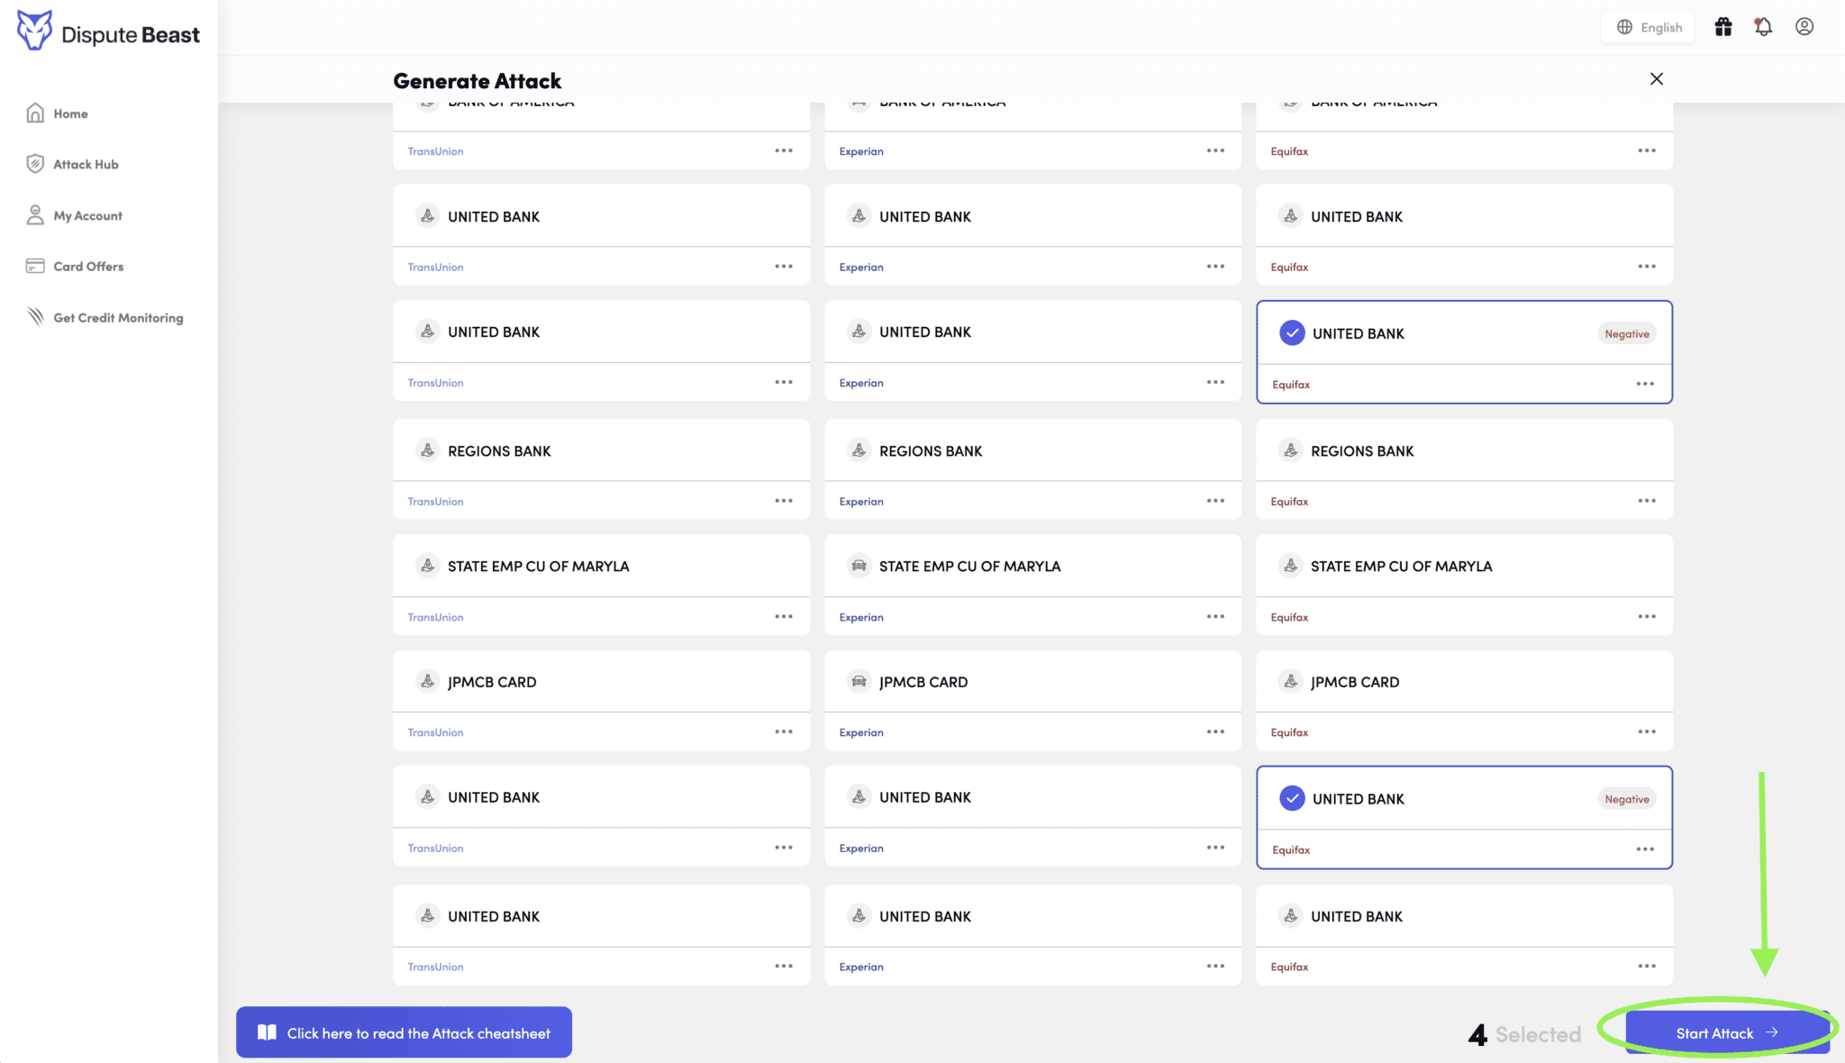The height and width of the screenshot is (1063, 1845).
Task: Open the gift rewards icon
Action: click(1723, 26)
